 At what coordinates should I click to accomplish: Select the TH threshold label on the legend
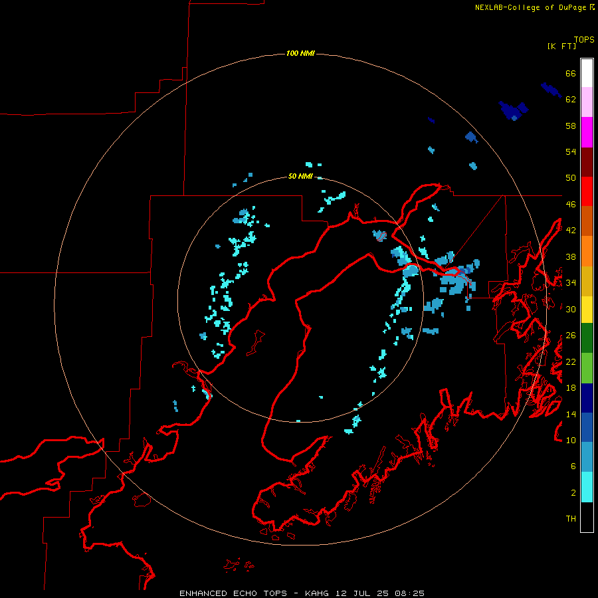point(571,519)
